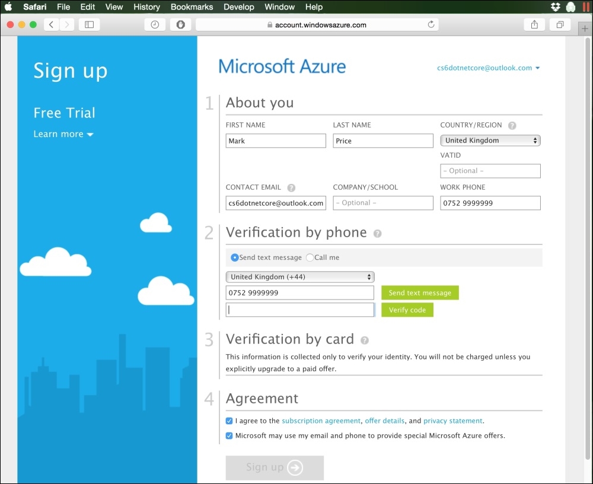
Task: Toggle the Safari sidebar button
Action: 90,24
